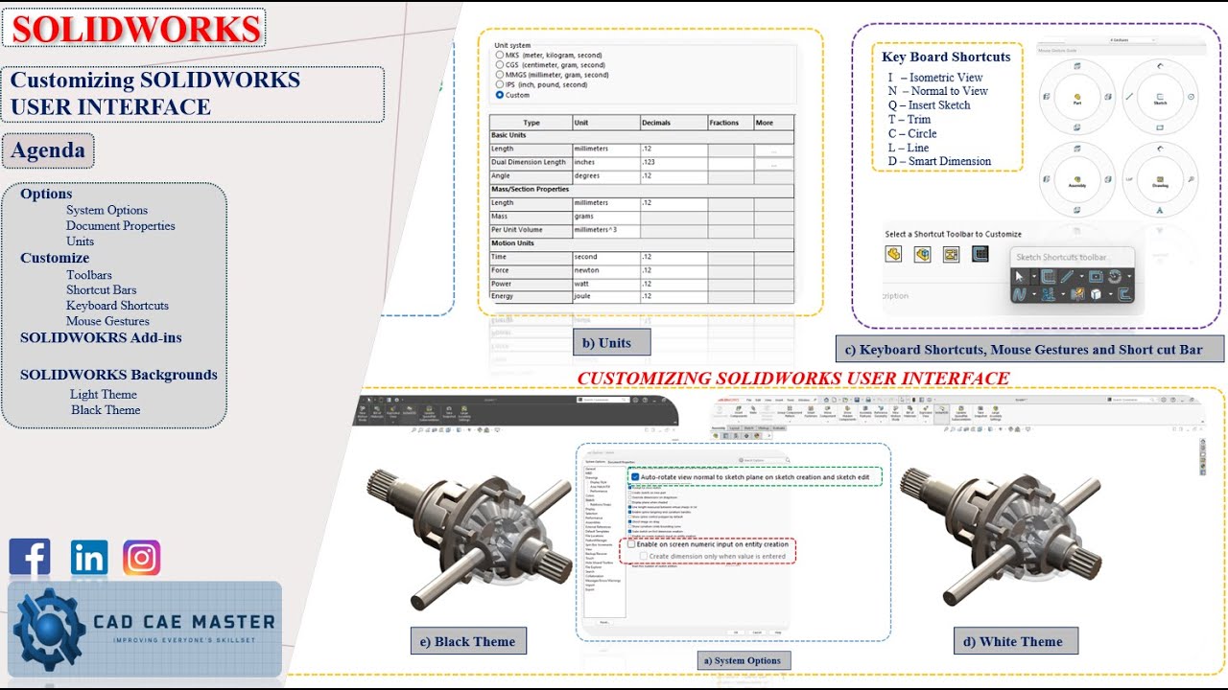Check Create dimension only when value is entered
Screen dimensions: 1228x690
[643, 556]
